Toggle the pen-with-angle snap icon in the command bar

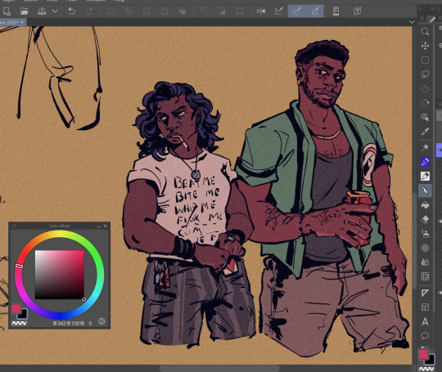pyautogui.click(x=279, y=11)
